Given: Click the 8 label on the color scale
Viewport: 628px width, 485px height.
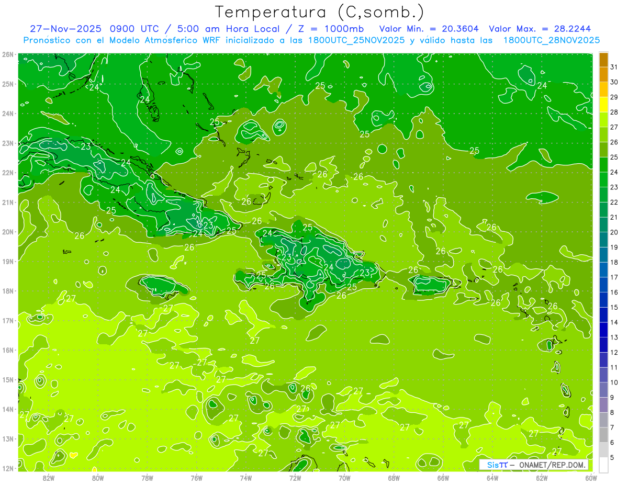Looking at the screenshot, I should pos(612,413).
